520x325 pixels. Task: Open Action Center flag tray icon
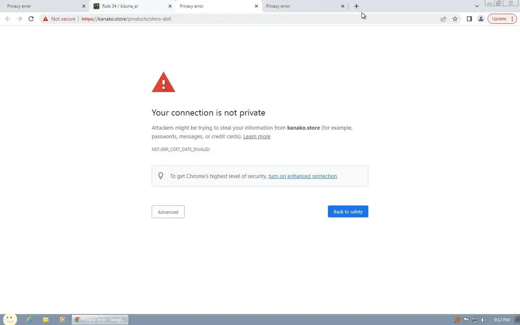pos(466,320)
